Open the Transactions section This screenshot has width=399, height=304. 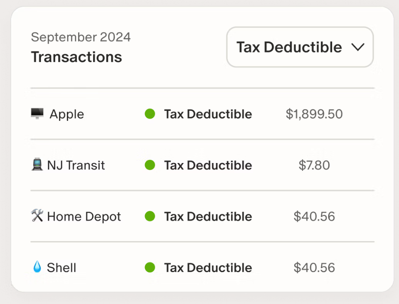[76, 57]
